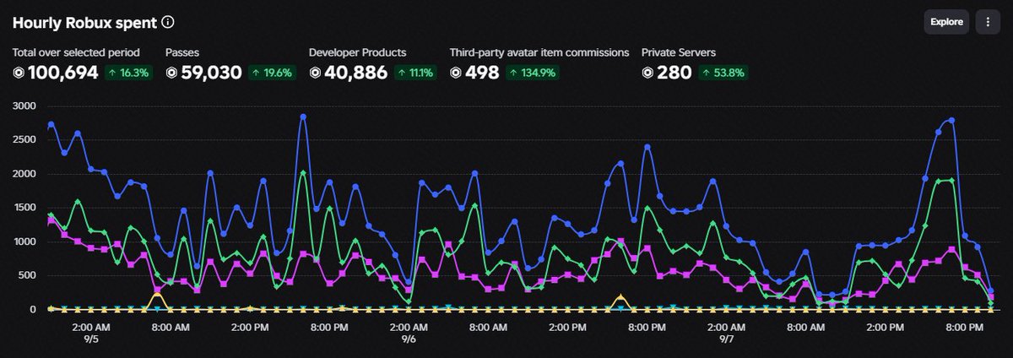Click the 11.1% increase badge

pyautogui.click(x=416, y=73)
